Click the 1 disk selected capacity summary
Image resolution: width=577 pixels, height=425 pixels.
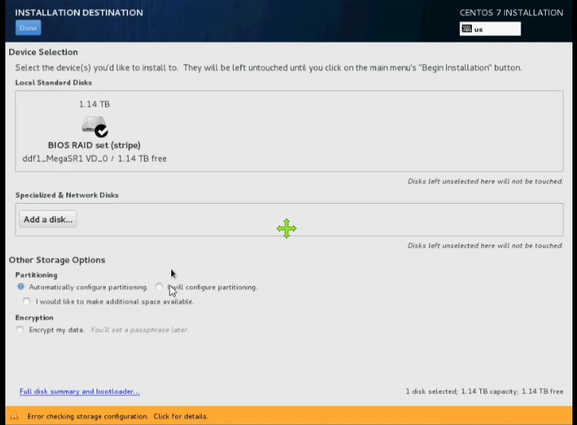pyautogui.click(x=484, y=392)
